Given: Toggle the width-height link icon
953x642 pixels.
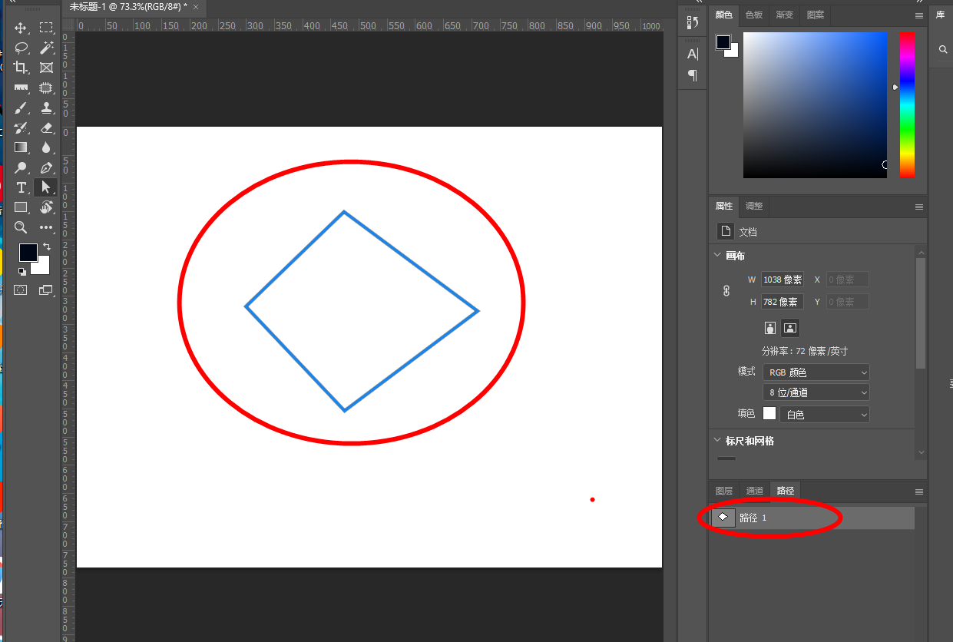Looking at the screenshot, I should coord(726,290).
